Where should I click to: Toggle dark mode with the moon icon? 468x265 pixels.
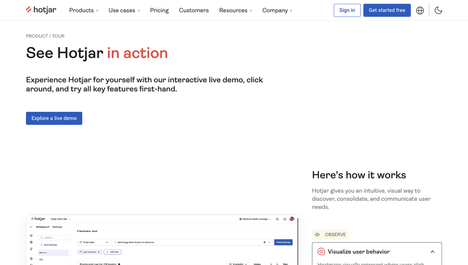coord(438,11)
